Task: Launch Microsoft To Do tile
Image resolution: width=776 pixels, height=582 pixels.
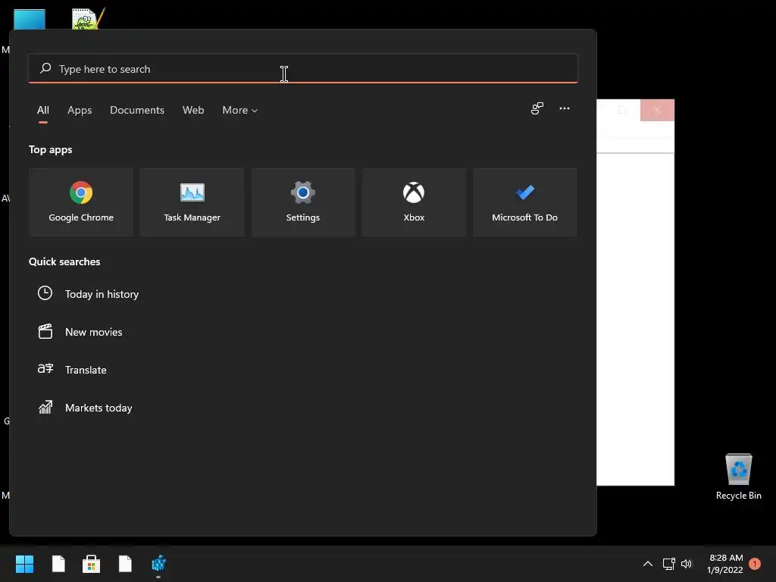Action: (524, 202)
